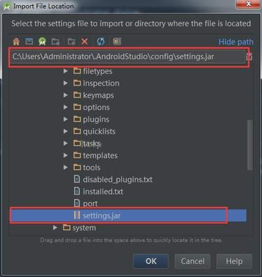Confirm with the OK button
262x277 pixels.
click(151, 261)
